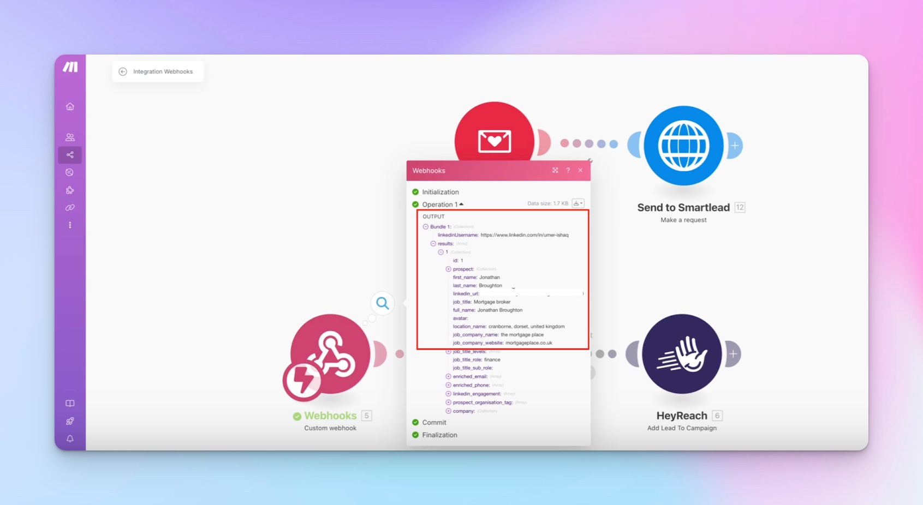Add a module after HeyReach

click(733, 354)
